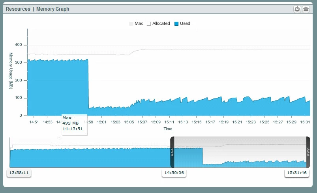Click the 14:50:06 range start label
The image size is (317, 193).
[x=174, y=173]
